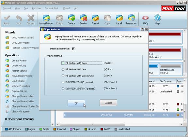This screenshot has height=137, width=188.
Task: Click the Mirrored legend color swatch
Action: (x=86, y=129)
